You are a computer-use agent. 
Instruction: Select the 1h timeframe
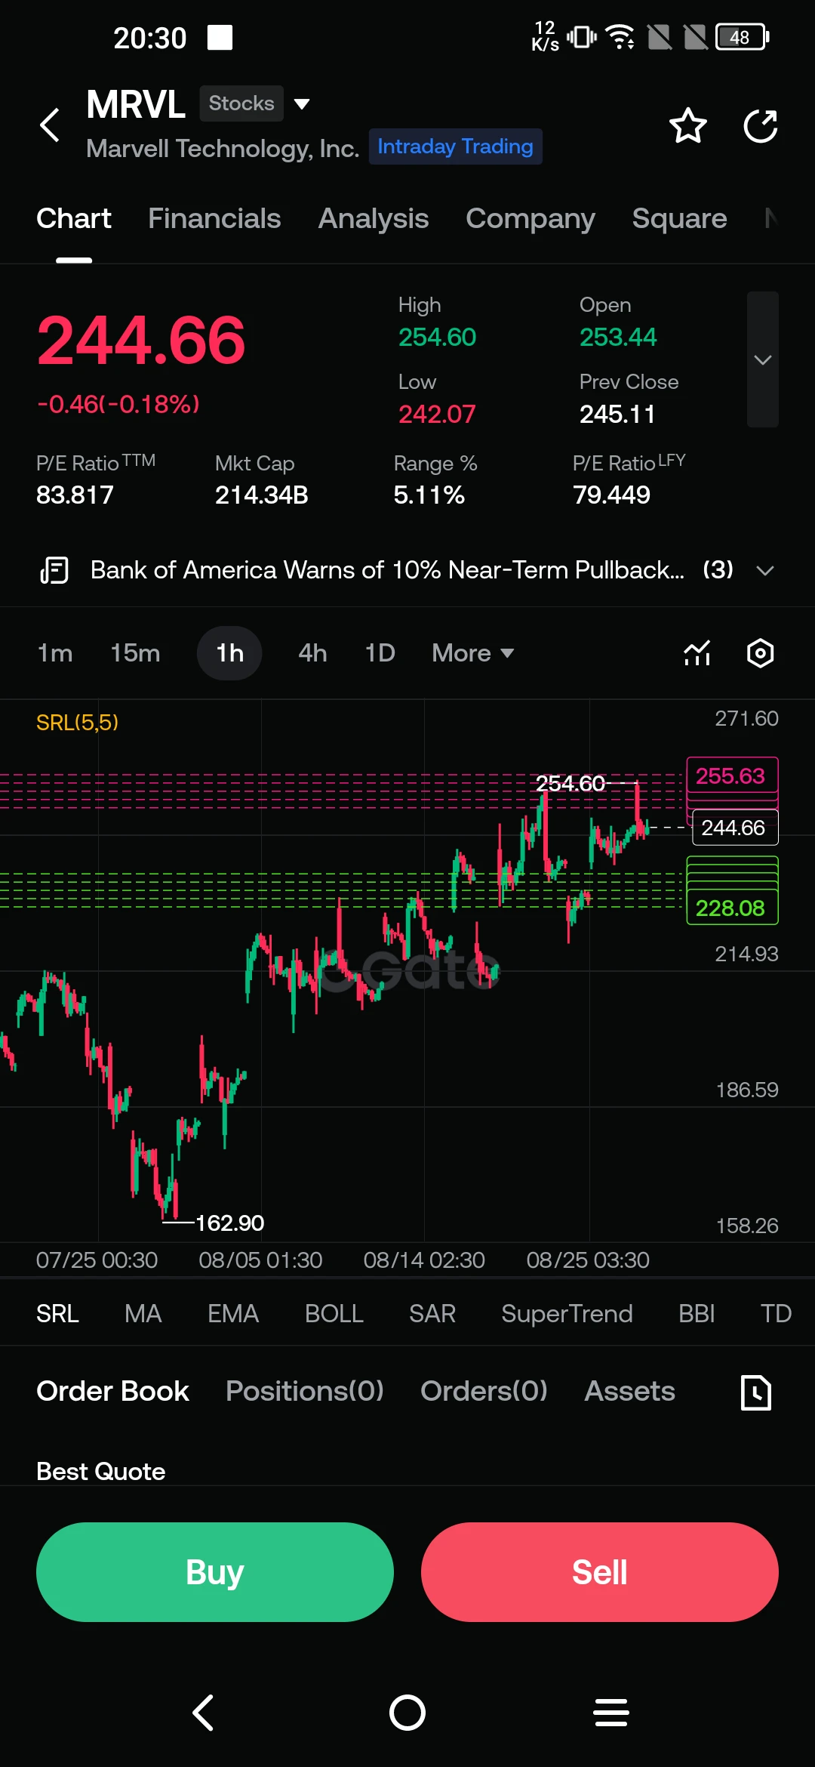click(x=229, y=653)
